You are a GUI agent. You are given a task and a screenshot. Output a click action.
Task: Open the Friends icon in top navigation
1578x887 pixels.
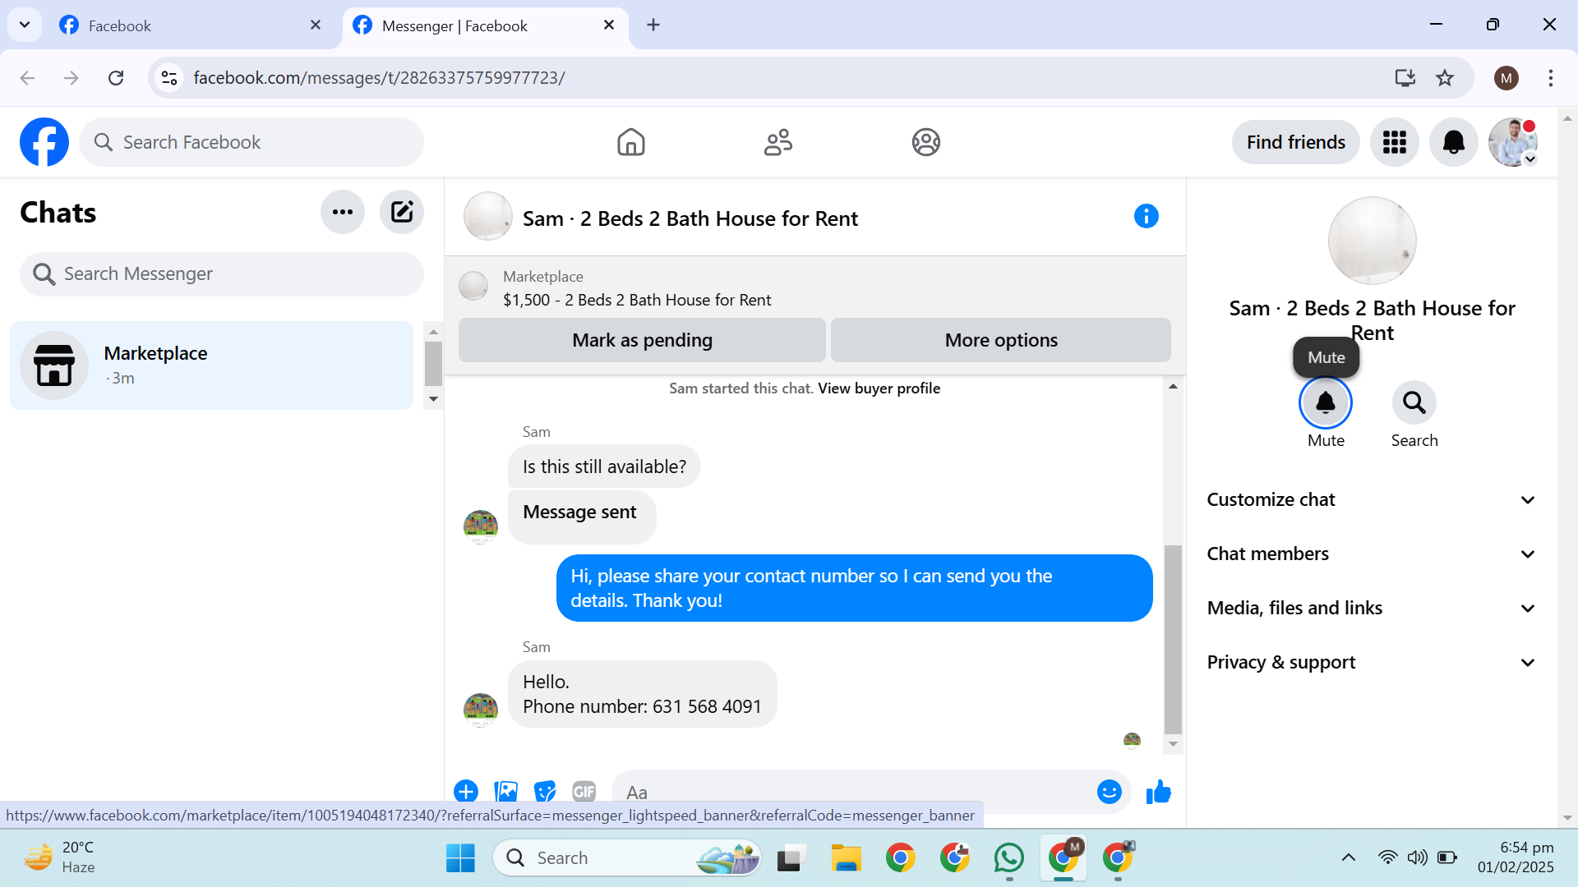(x=777, y=142)
